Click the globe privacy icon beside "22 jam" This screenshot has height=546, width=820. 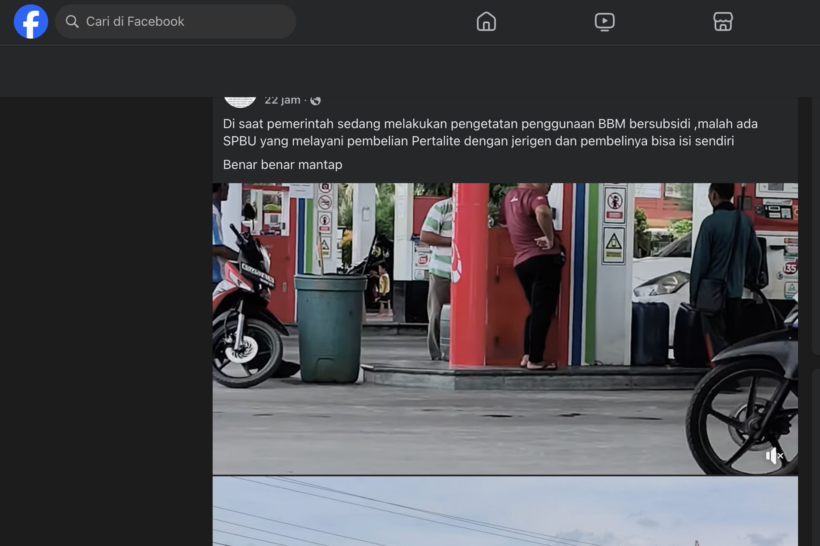[315, 100]
